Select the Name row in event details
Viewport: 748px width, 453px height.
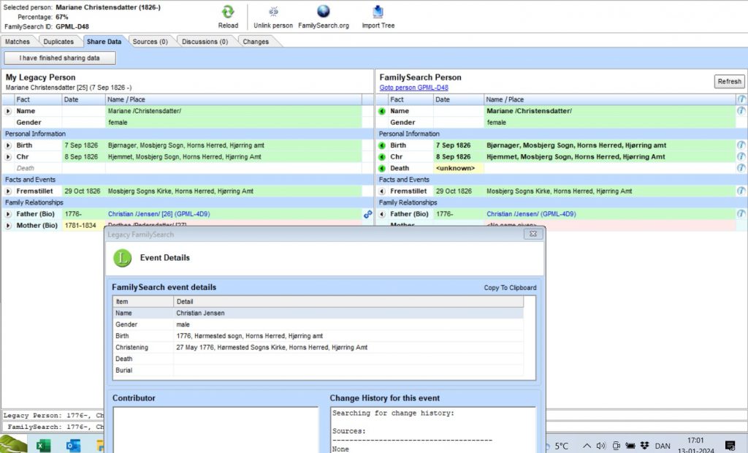point(318,313)
